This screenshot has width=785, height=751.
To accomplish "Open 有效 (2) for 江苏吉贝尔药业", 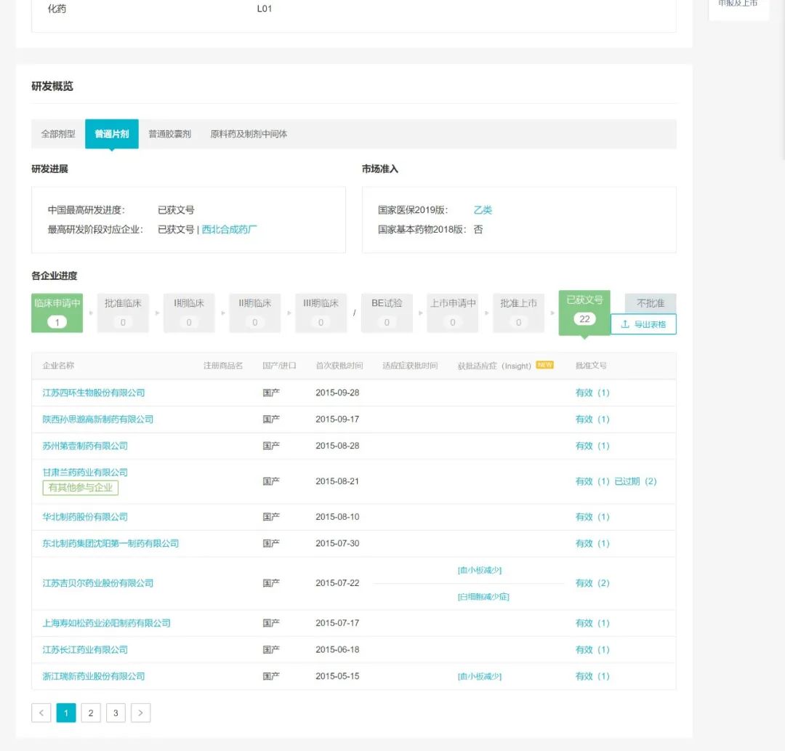I will [x=593, y=583].
